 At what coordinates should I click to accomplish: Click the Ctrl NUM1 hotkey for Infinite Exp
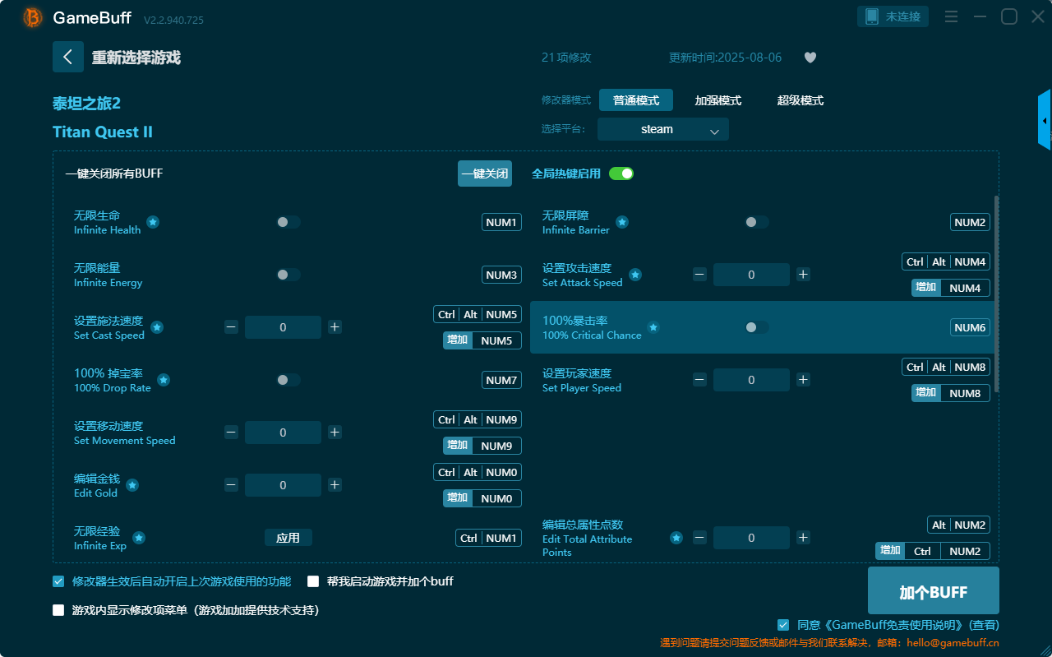tap(489, 538)
